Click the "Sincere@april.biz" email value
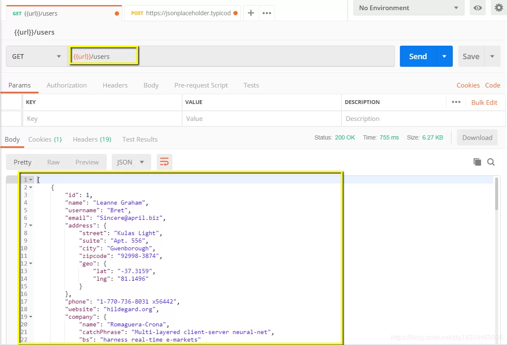Image resolution: width=507 pixels, height=345 pixels. click(129, 218)
